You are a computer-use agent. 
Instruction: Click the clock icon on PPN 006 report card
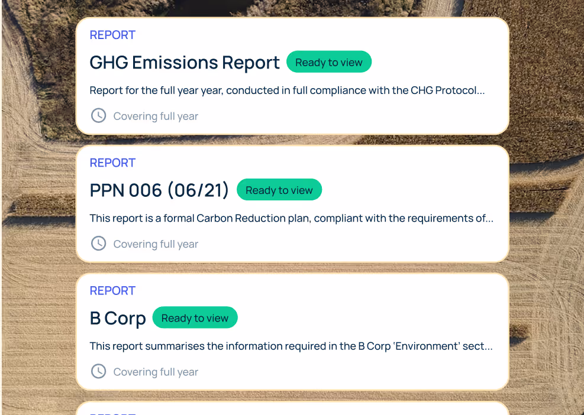(x=98, y=243)
